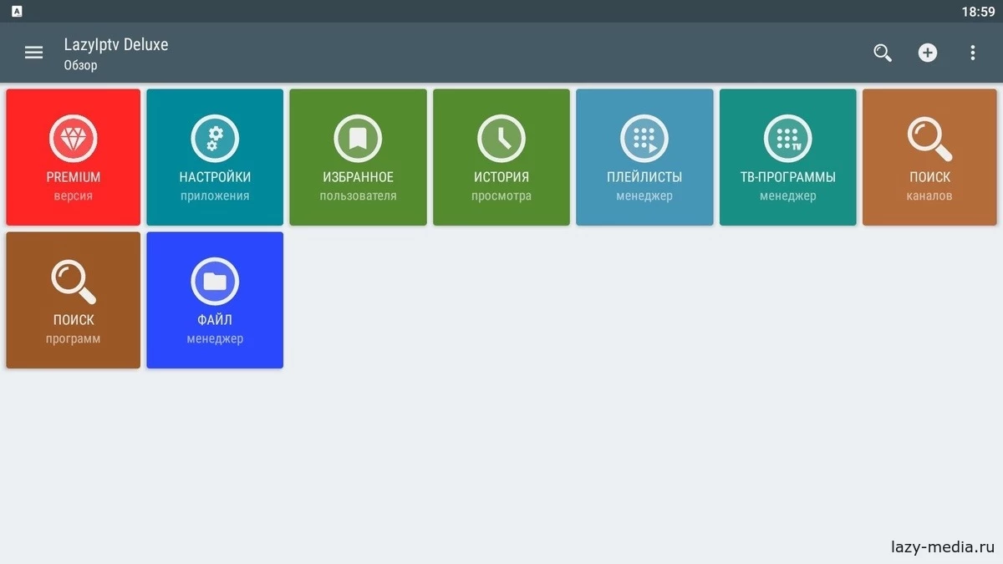Screen dimensions: 1003x564
Task: Open ПОИСК каналов search tile
Action: pyautogui.click(x=930, y=157)
